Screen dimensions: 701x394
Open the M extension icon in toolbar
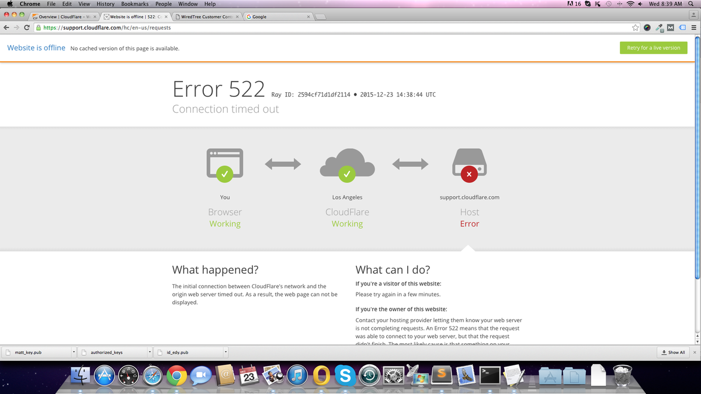[670, 27]
